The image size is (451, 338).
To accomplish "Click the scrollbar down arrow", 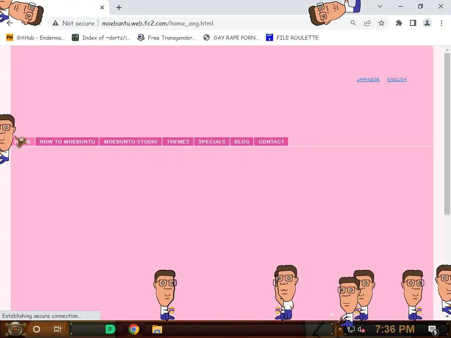I will (x=447, y=316).
